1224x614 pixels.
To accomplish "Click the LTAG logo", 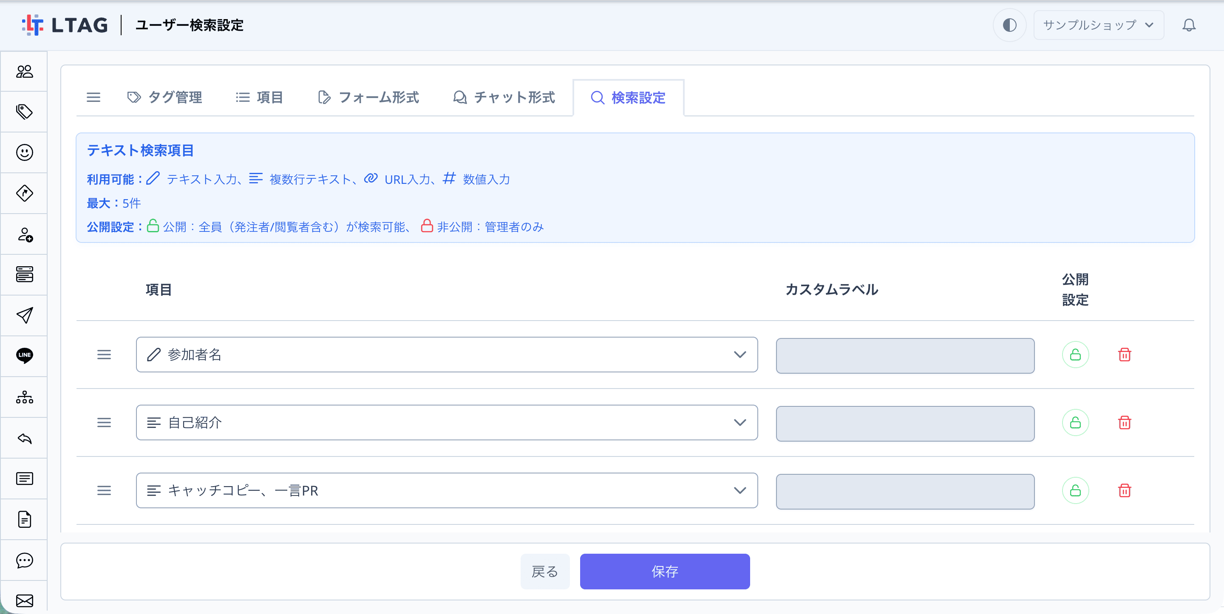I will click(x=65, y=25).
